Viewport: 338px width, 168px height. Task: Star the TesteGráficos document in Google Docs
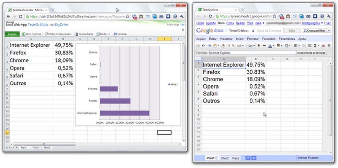click(227, 31)
